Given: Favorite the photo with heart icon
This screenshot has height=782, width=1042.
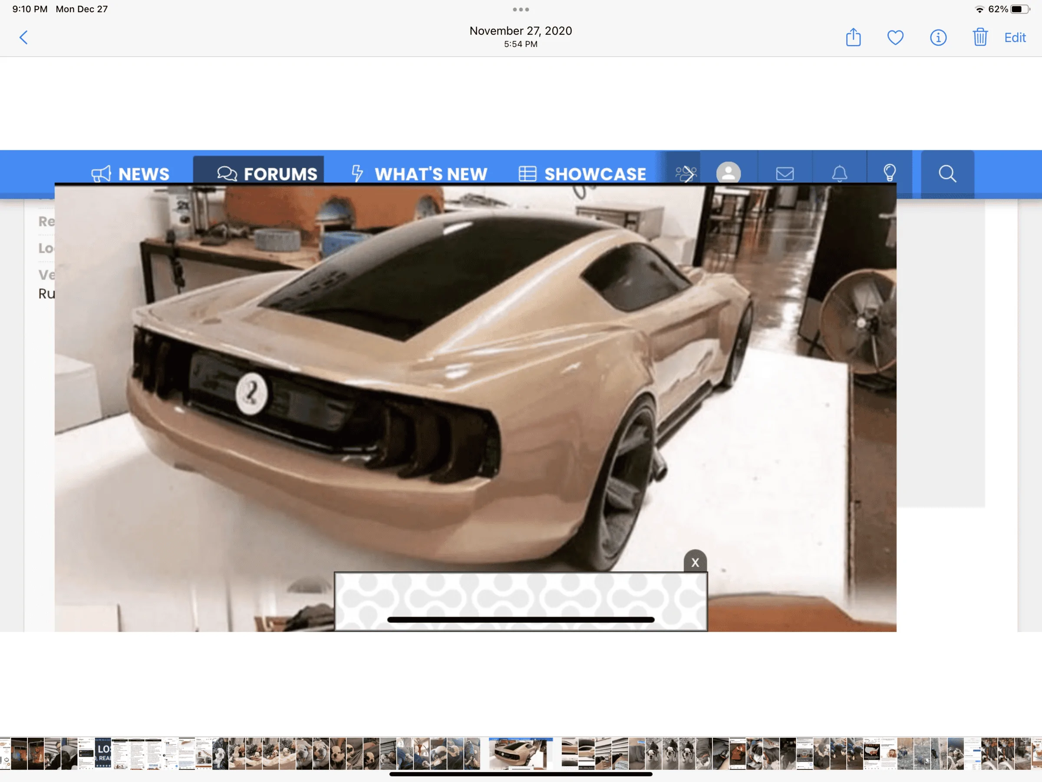Looking at the screenshot, I should tap(895, 38).
